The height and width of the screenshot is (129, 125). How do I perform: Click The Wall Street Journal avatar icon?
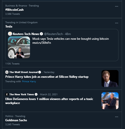click(7, 72)
